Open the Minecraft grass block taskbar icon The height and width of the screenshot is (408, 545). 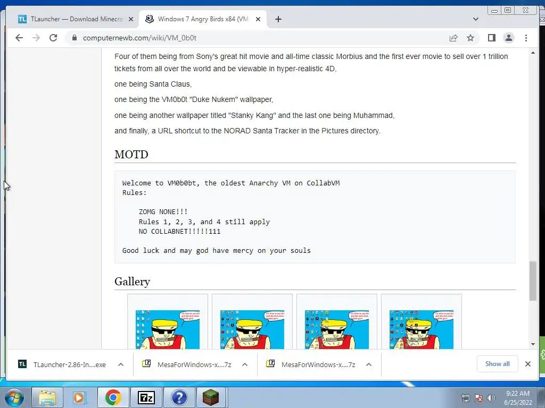pyautogui.click(x=211, y=397)
